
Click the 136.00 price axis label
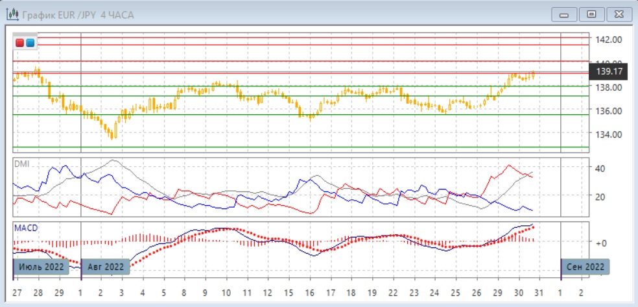pos(609,111)
